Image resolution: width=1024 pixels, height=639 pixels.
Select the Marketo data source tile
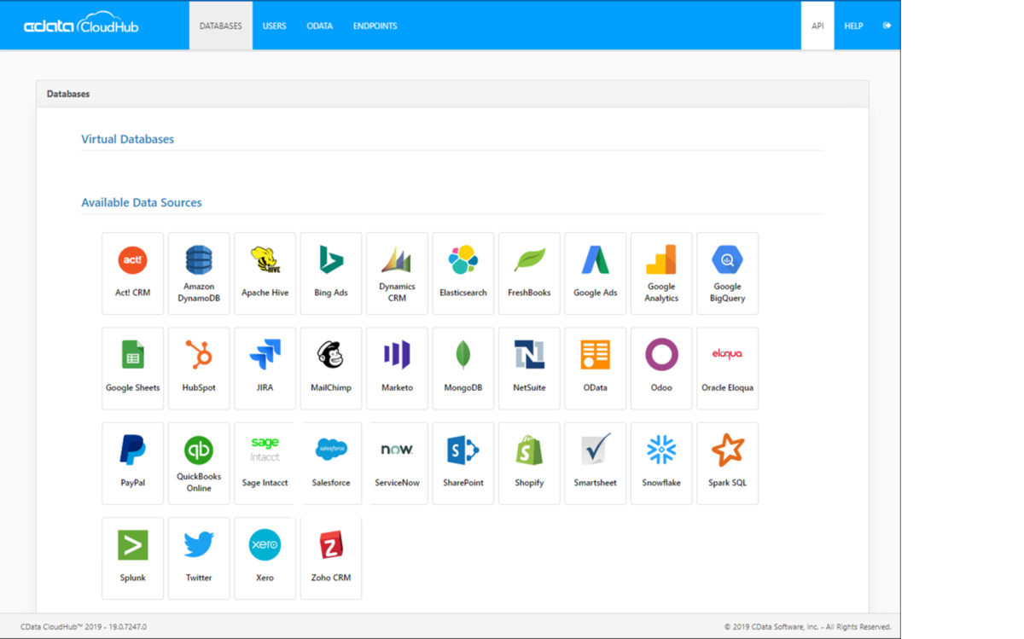coord(397,369)
